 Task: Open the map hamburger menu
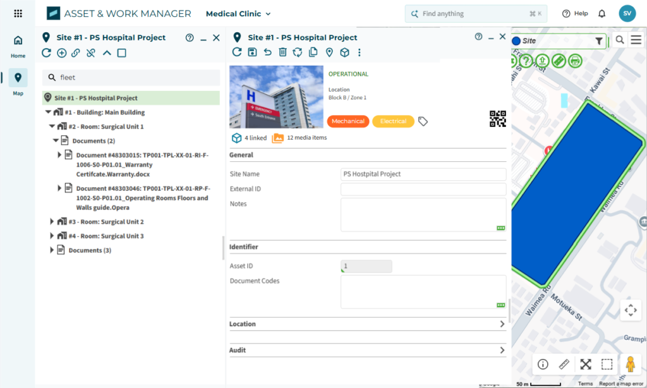pyautogui.click(x=636, y=40)
